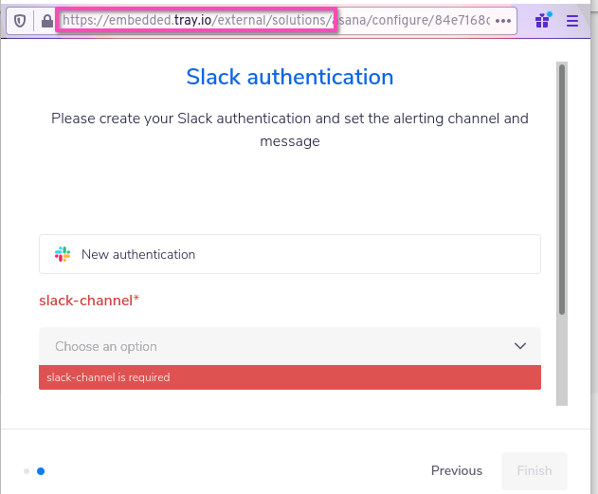The image size is (598, 494).
Task: Open page actions ellipsis in address bar
Action: [503, 21]
